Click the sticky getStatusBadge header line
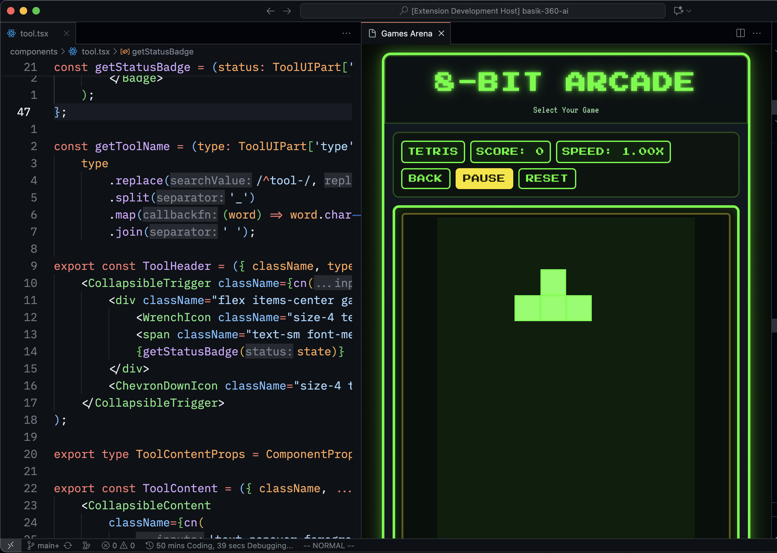The image size is (777, 553). tap(203, 67)
